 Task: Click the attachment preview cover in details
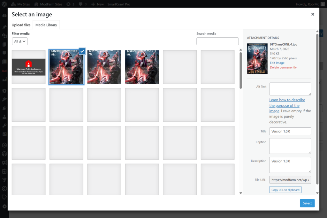tap(257, 58)
